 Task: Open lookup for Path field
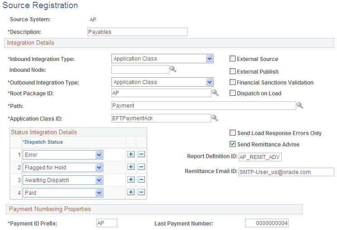click(300, 105)
